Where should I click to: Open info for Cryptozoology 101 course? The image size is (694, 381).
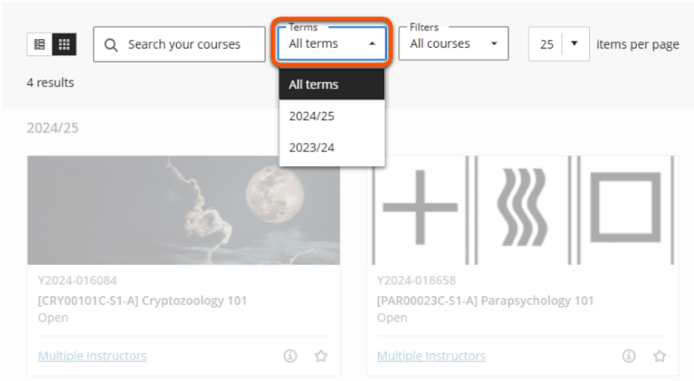(x=291, y=356)
